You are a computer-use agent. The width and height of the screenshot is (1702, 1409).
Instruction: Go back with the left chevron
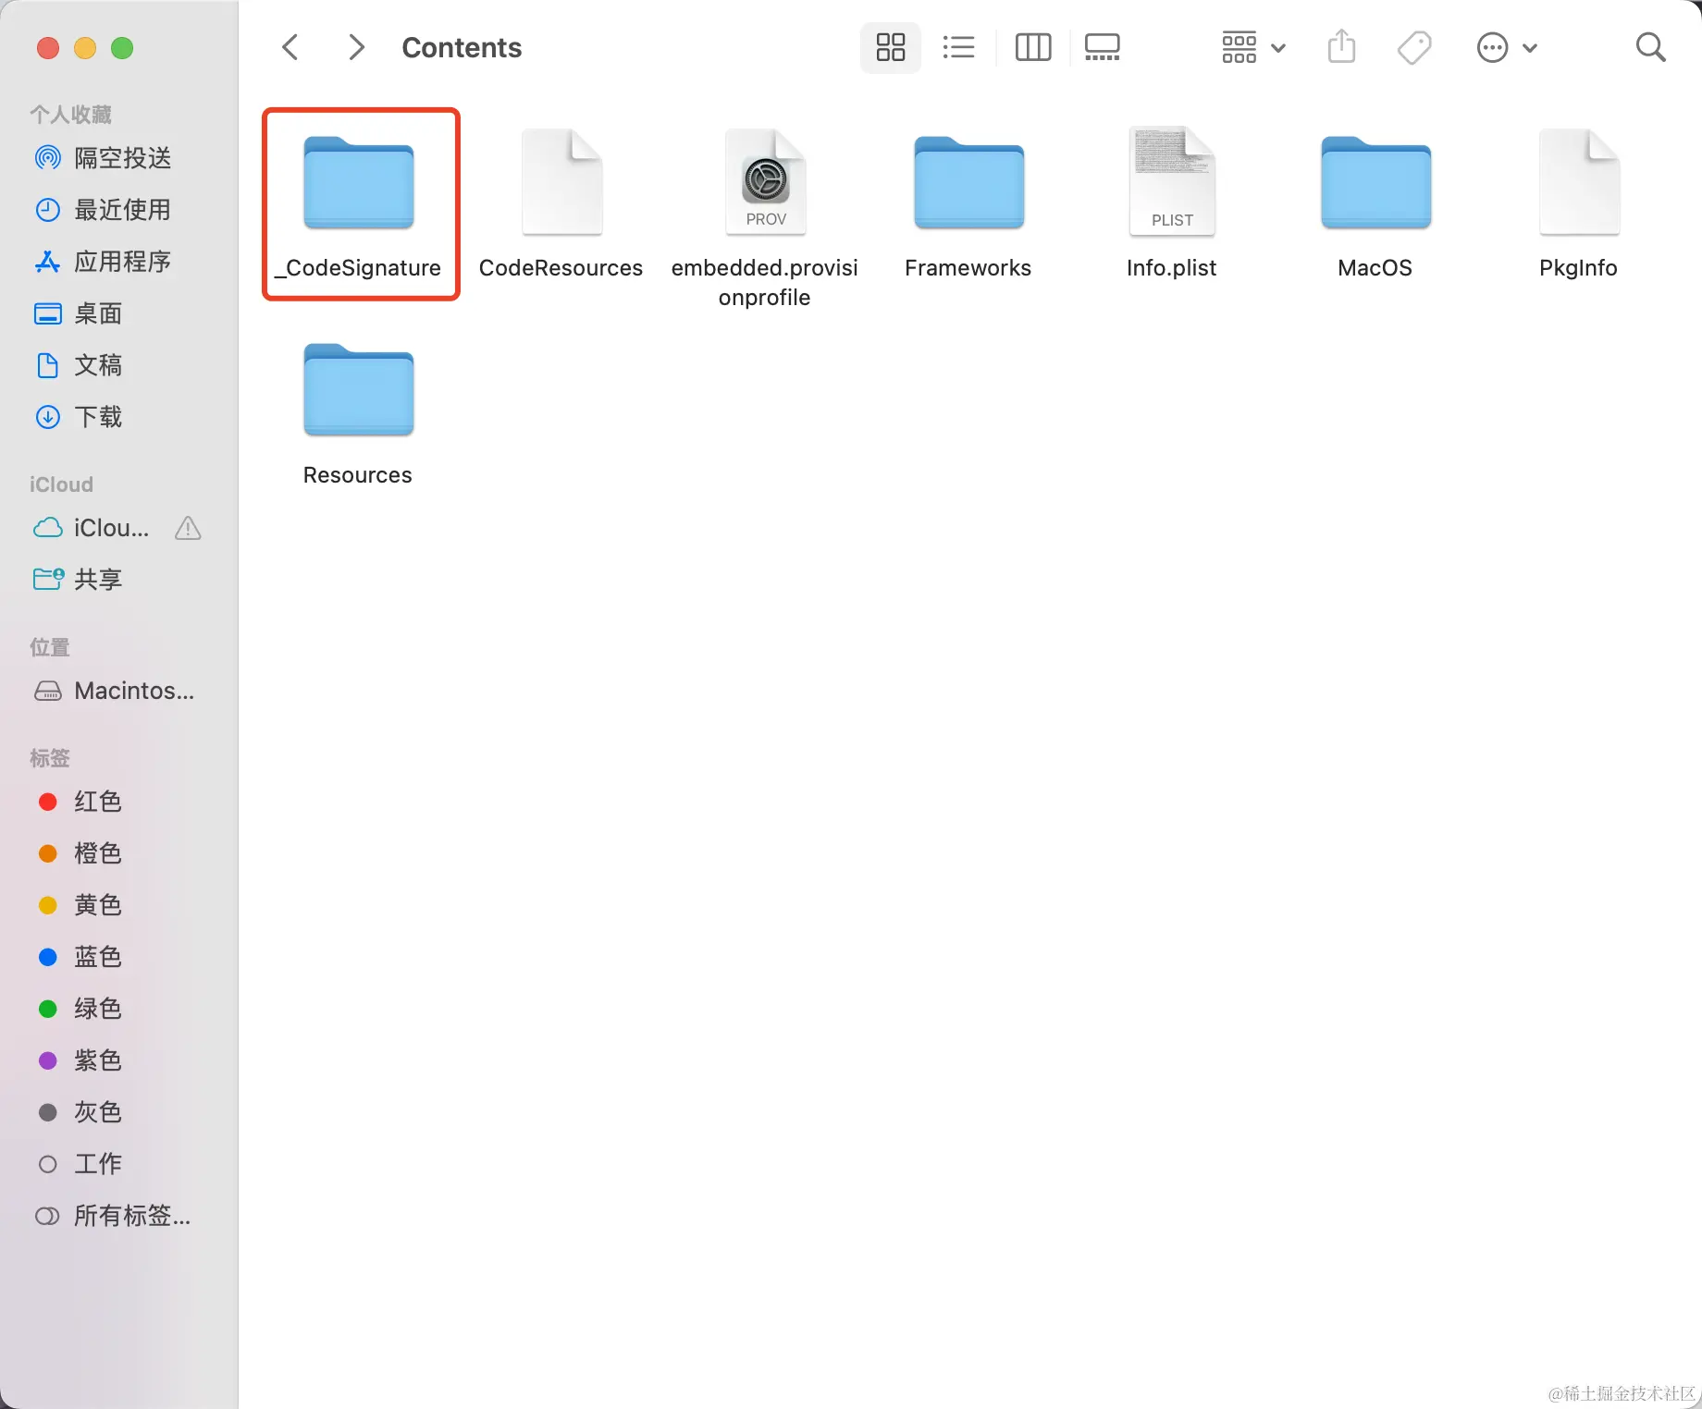coord(290,47)
